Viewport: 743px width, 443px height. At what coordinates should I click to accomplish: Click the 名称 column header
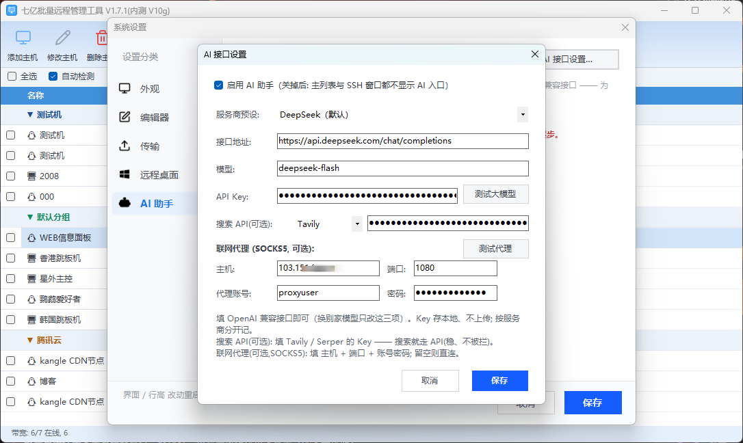click(x=36, y=96)
